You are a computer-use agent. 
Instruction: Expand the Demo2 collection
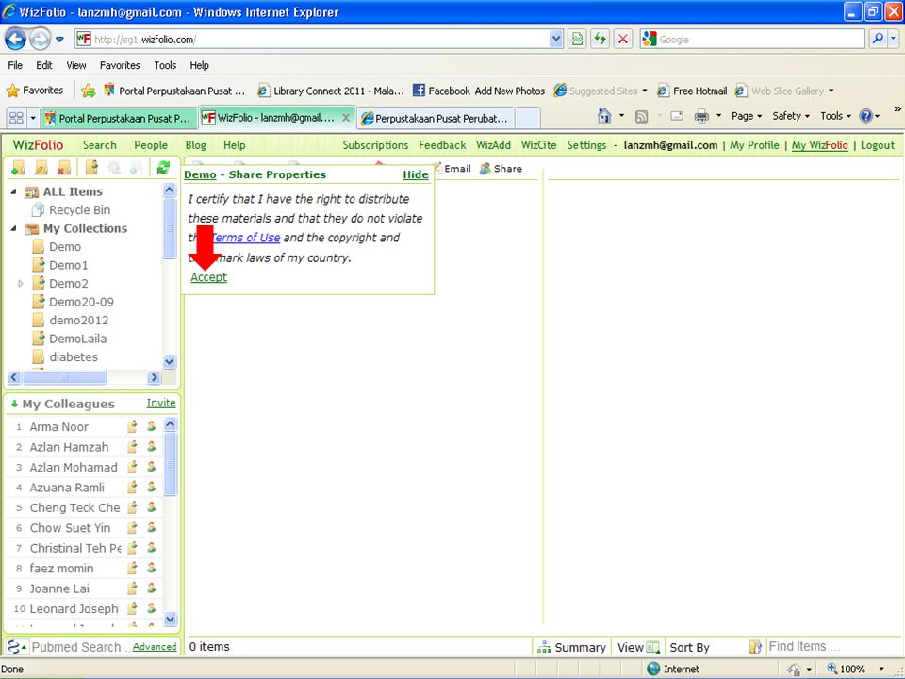click(21, 284)
